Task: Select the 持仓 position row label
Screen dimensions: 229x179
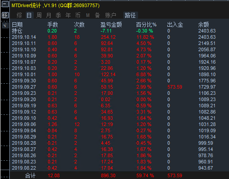Action: (17, 31)
